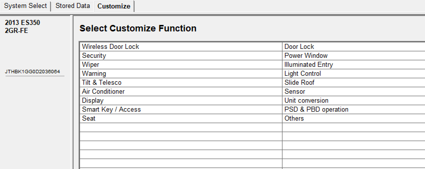Open the Stored Data tab
The width and height of the screenshot is (425, 169).
[72, 6]
